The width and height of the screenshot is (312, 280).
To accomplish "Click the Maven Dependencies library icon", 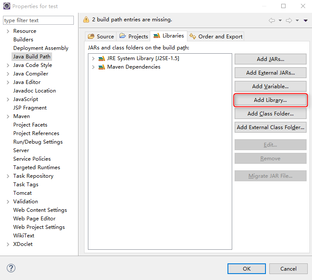I will pyautogui.click(x=102, y=67).
